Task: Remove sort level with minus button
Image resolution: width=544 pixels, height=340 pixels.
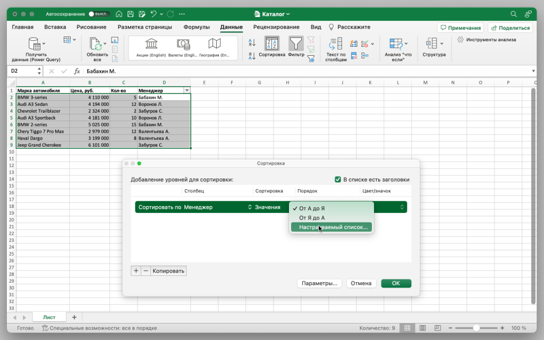Action: click(146, 271)
